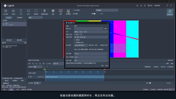
Task: Adjust the display intensity slider at 35%
Action: [95, 14]
